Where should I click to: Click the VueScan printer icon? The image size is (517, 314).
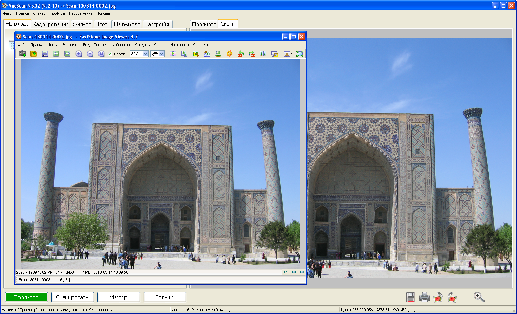click(424, 297)
